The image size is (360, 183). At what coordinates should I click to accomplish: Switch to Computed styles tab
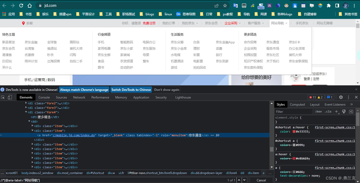pyautogui.click(x=297, y=105)
